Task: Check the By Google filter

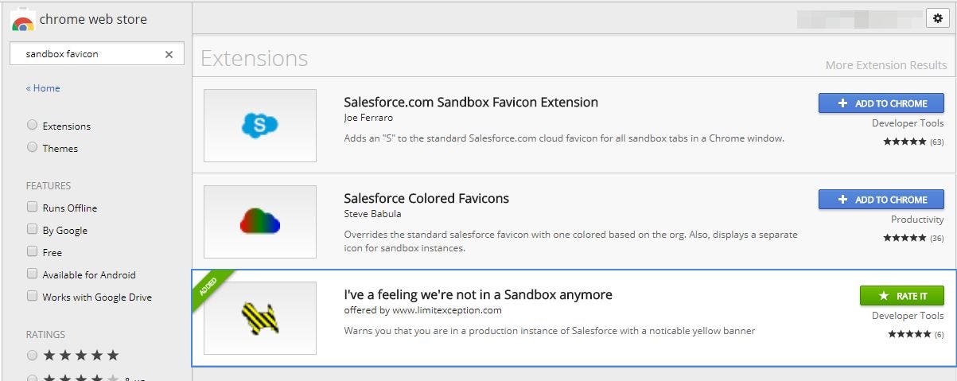Action: [32, 229]
